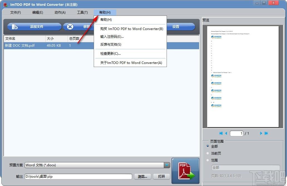Click the Remove X icon
Screen dimensions: 287x186
70,27
